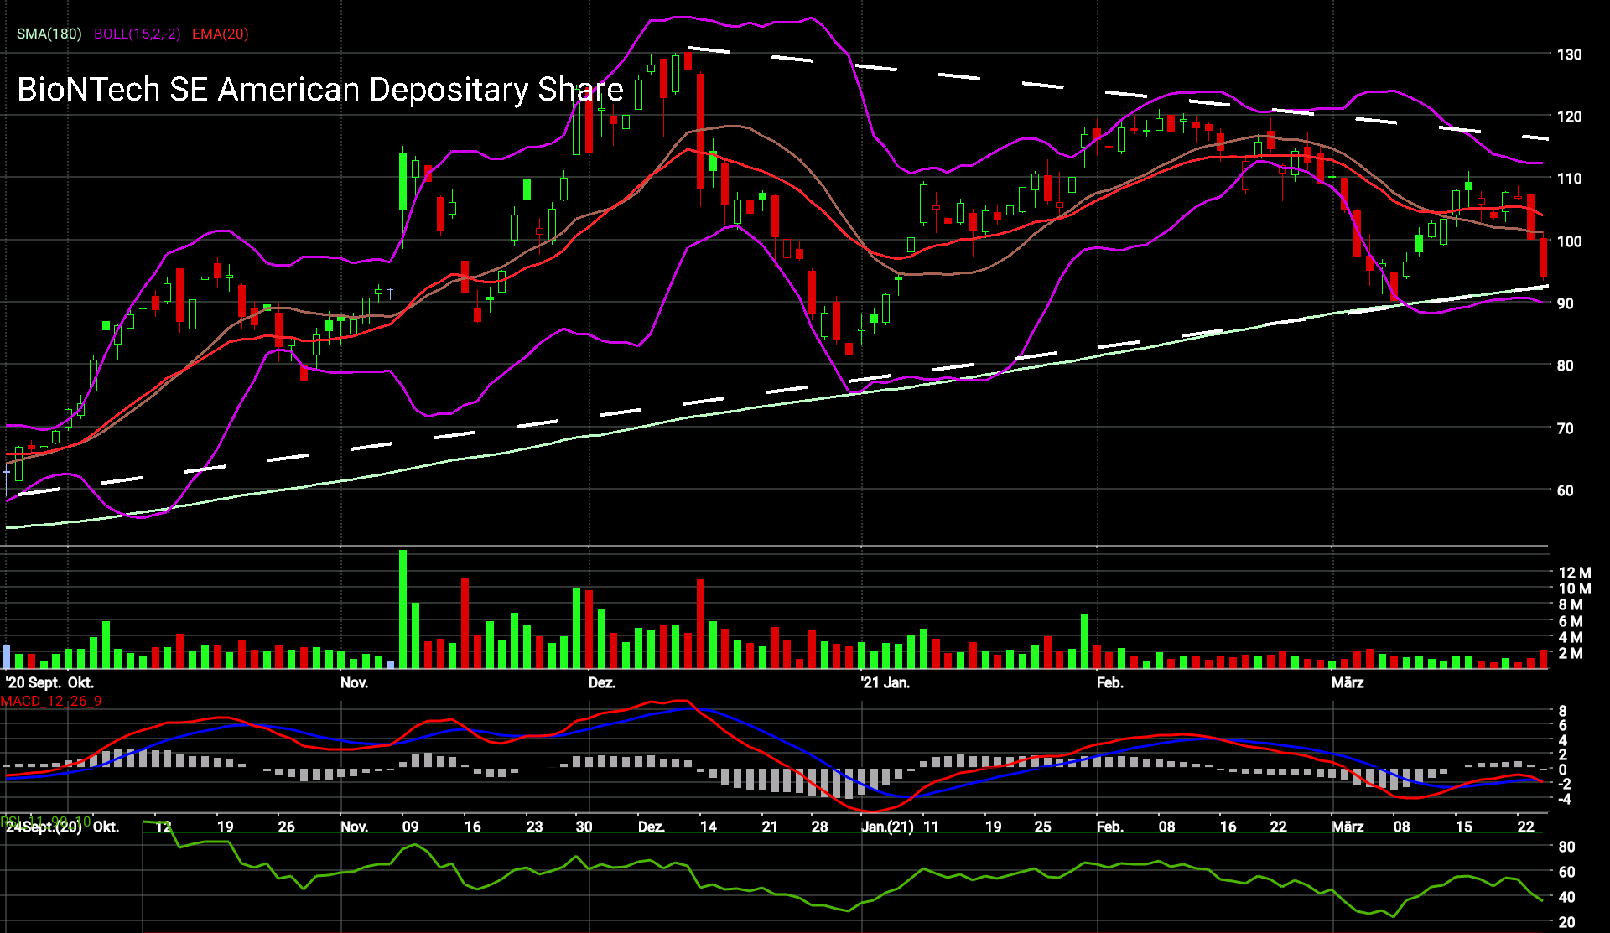
Task: Click the '21 Jan. date label on the volume axis
Action: coord(885,682)
